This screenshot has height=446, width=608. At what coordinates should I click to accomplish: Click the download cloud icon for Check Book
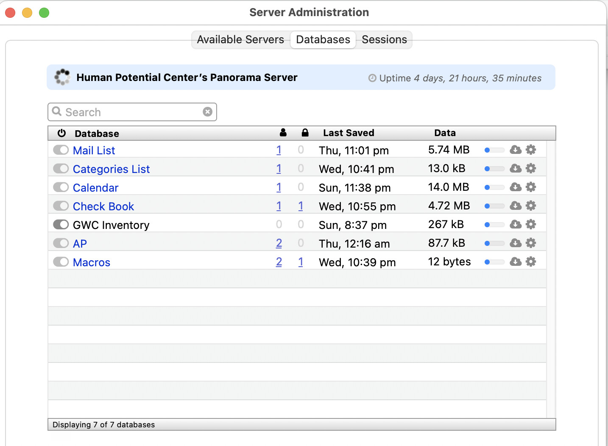pos(515,206)
